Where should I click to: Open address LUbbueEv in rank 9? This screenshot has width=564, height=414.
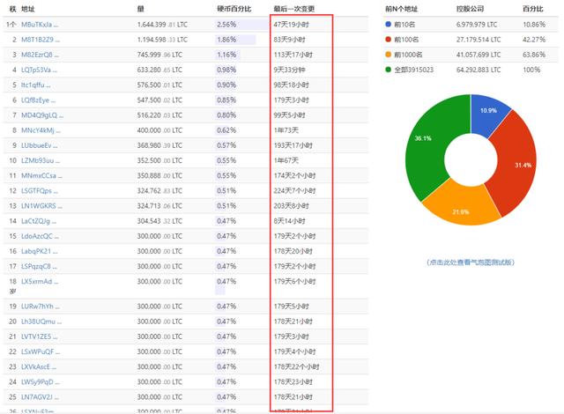[41, 144]
